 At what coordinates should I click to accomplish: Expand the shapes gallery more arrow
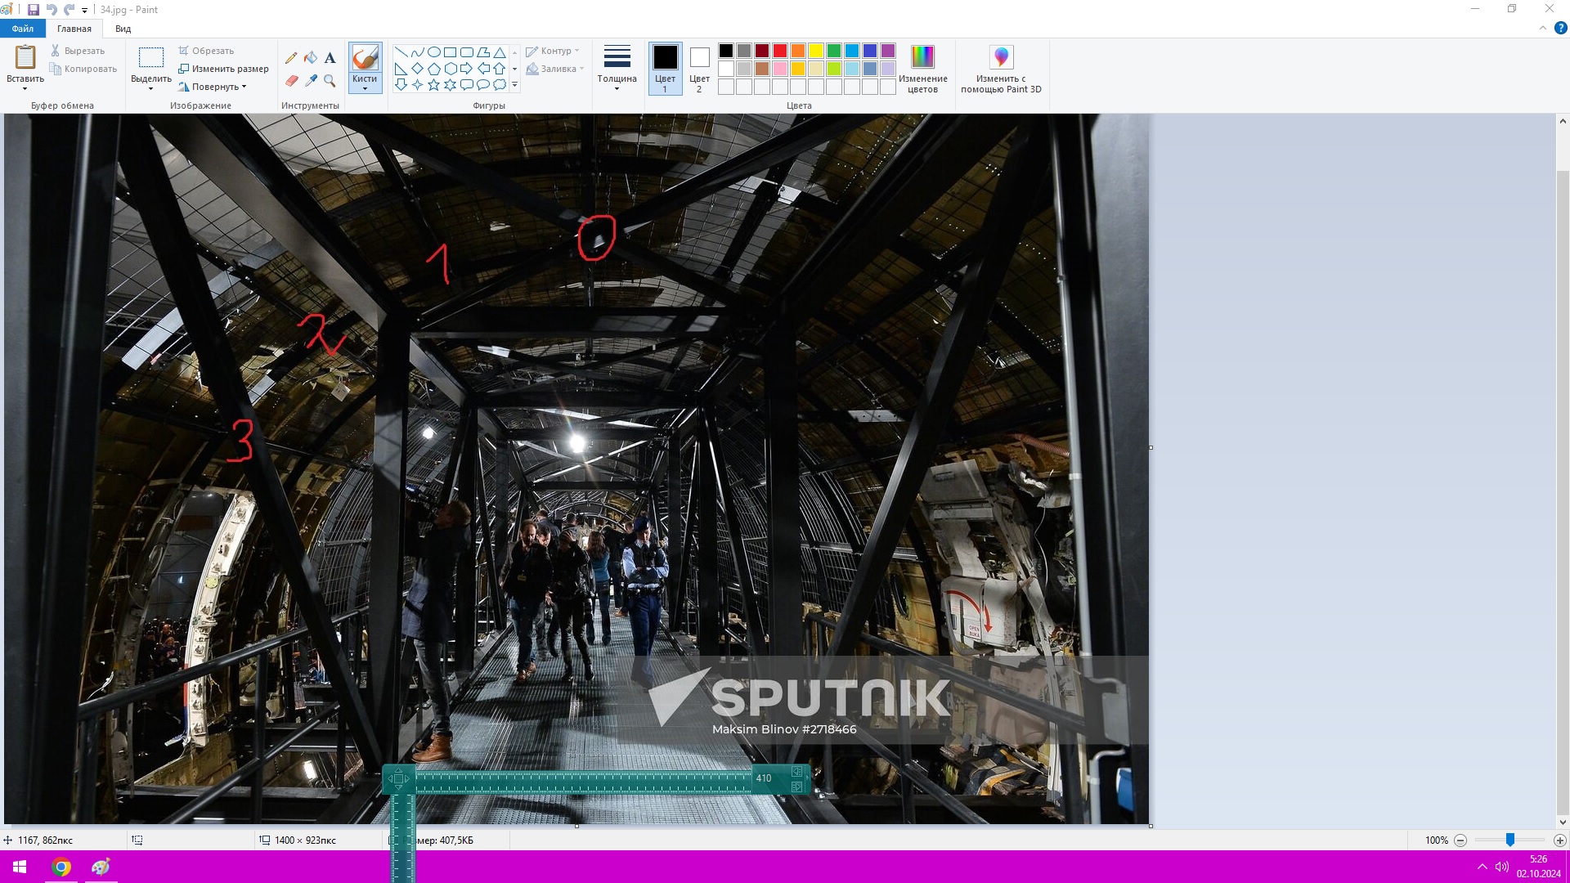[x=514, y=85]
